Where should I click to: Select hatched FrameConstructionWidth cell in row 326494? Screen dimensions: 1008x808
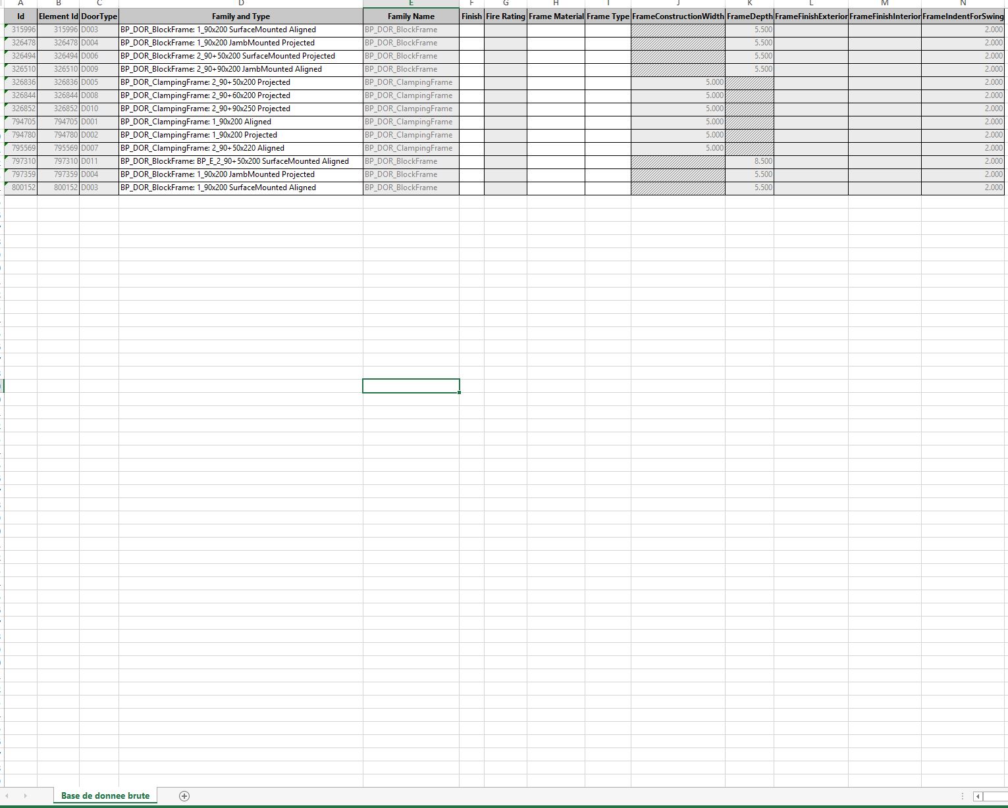pyautogui.click(x=678, y=56)
